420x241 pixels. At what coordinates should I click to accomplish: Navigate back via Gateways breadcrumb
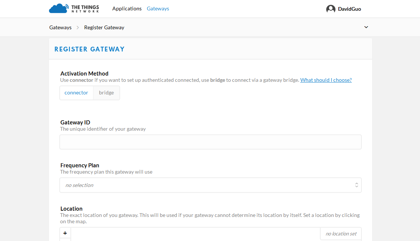pyautogui.click(x=60, y=27)
